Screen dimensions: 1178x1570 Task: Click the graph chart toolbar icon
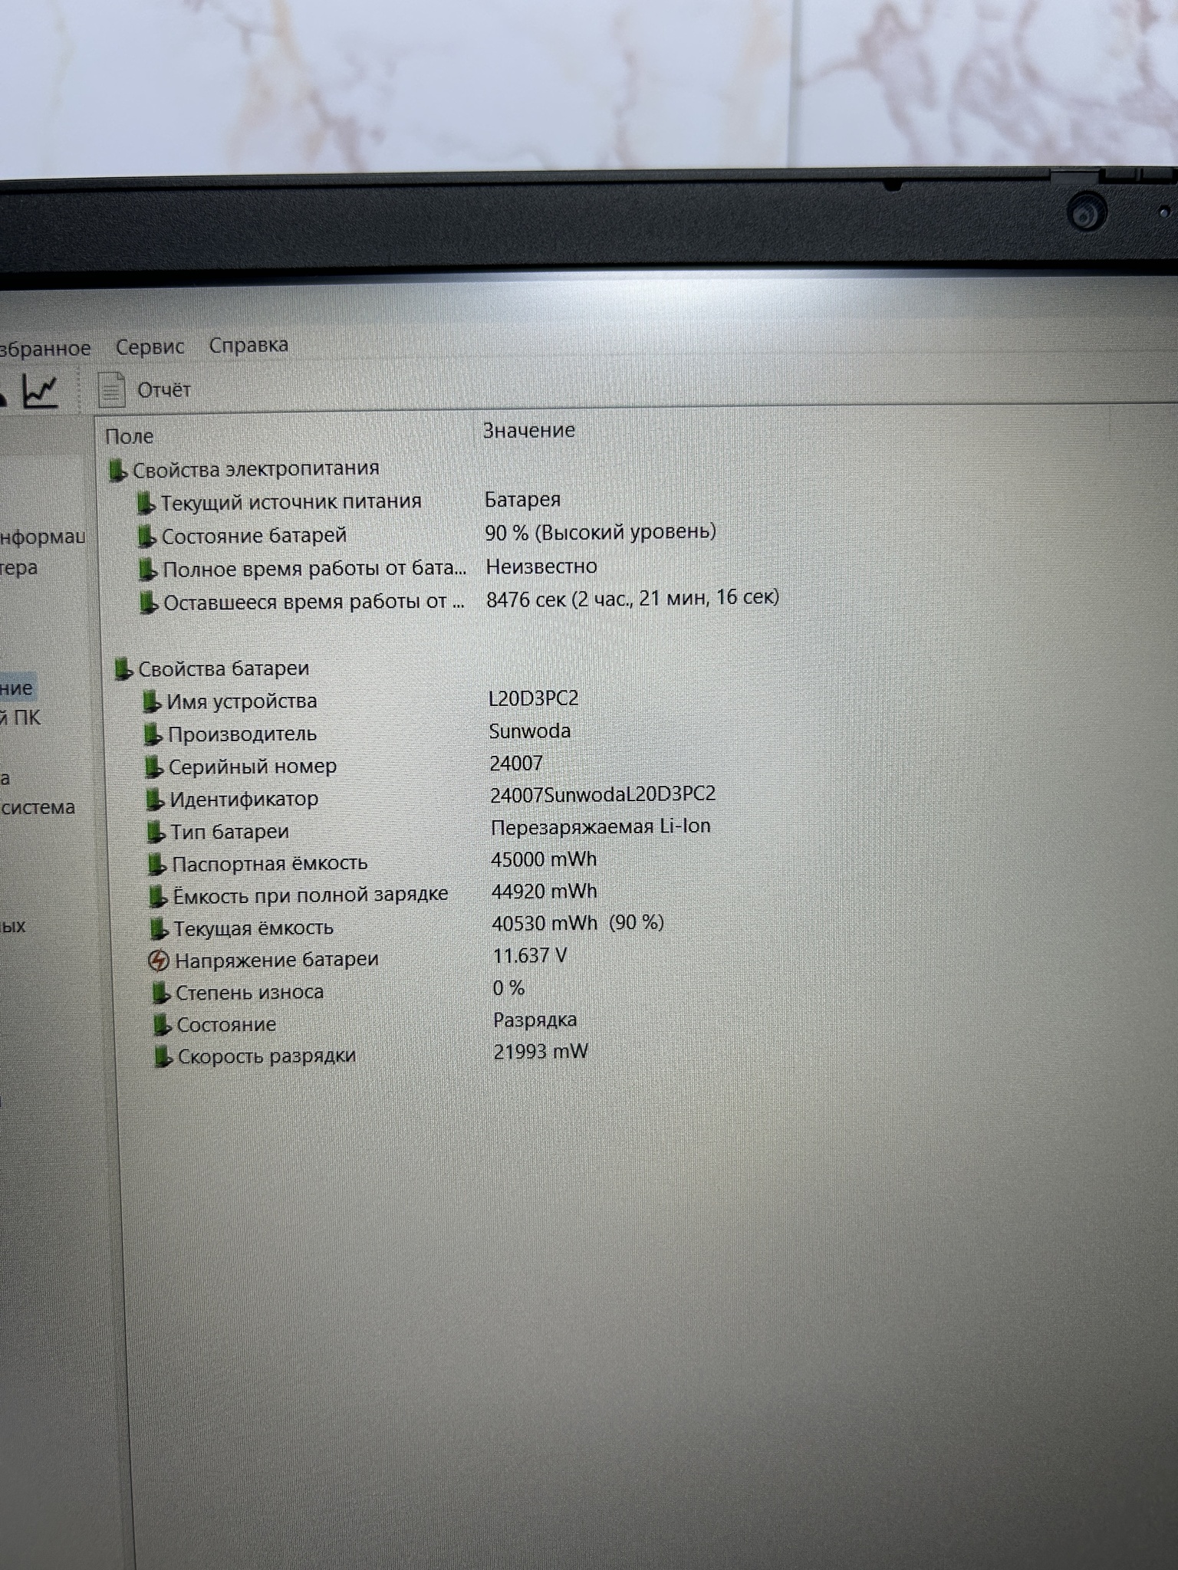tap(40, 391)
